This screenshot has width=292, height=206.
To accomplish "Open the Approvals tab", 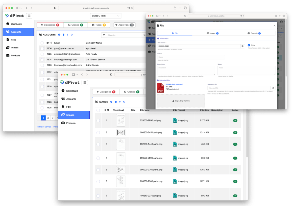I will click(x=124, y=25).
